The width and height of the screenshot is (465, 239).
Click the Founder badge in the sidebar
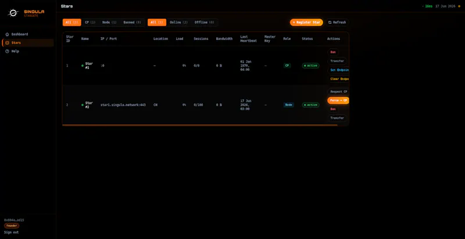coord(12,226)
